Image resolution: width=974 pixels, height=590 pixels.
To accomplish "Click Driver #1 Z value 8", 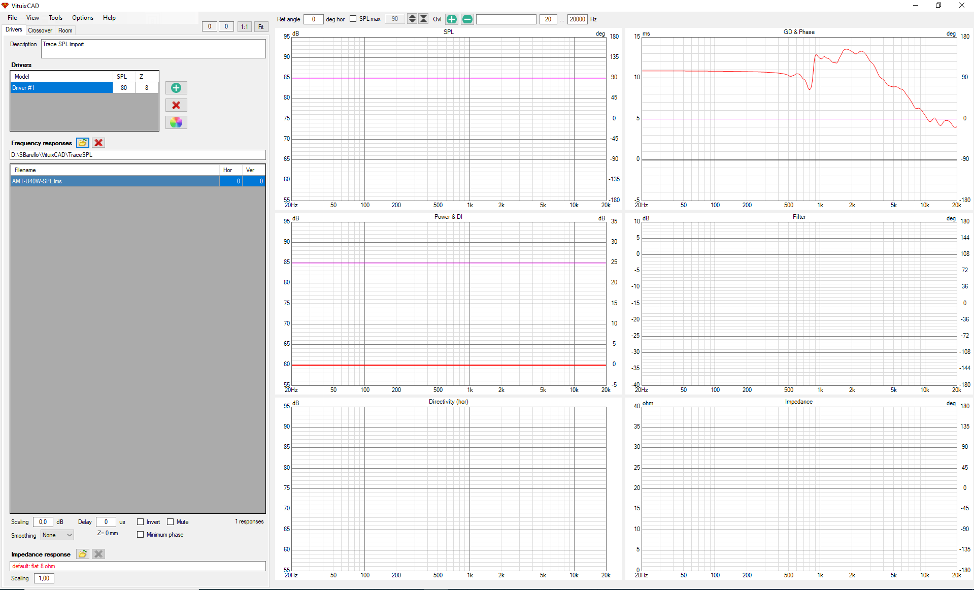I will [x=147, y=88].
